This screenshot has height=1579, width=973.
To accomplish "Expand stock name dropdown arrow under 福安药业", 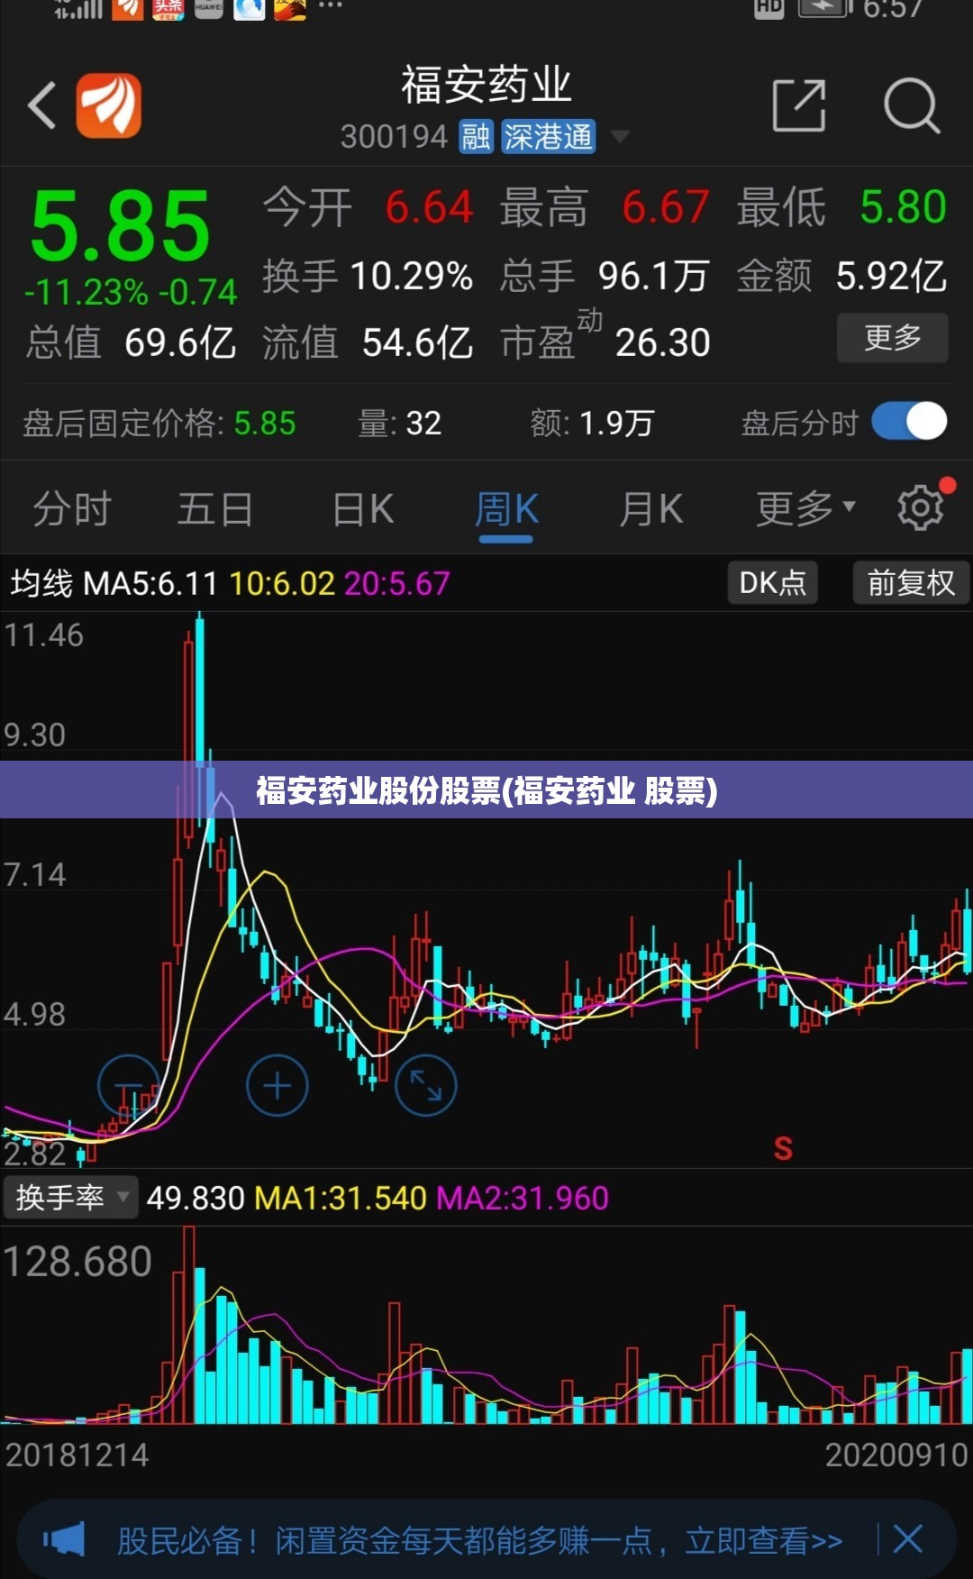I will coord(620,137).
